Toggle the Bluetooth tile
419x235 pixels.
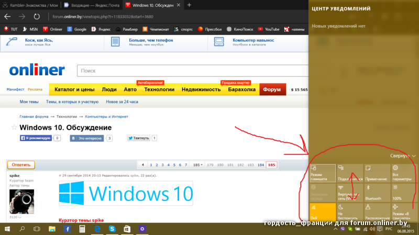pos(377,193)
